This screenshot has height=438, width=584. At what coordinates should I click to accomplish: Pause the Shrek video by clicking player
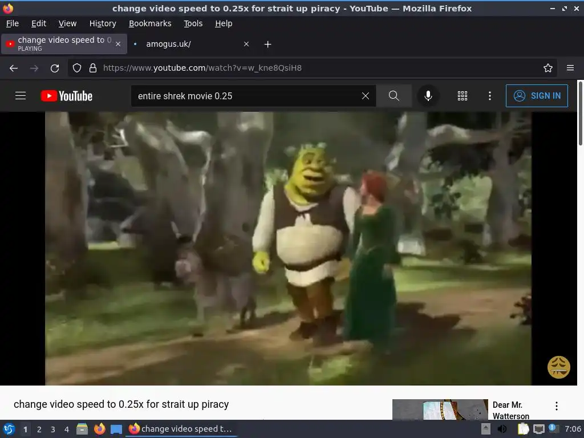288,249
